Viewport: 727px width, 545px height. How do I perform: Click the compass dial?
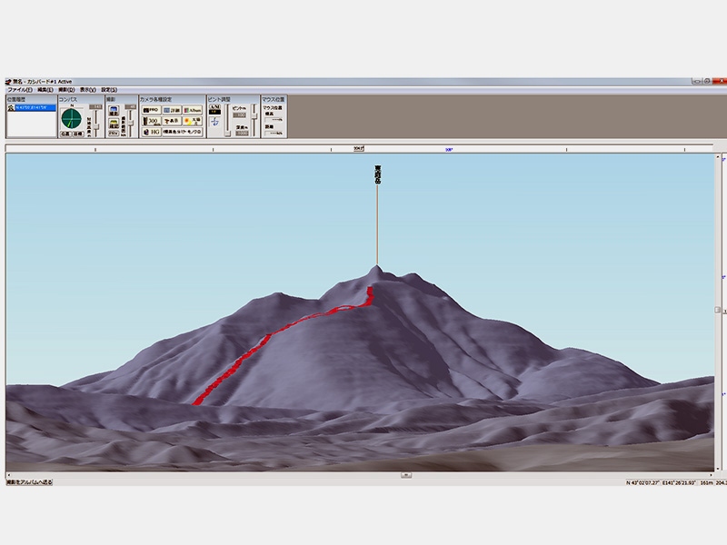tap(71, 117)
